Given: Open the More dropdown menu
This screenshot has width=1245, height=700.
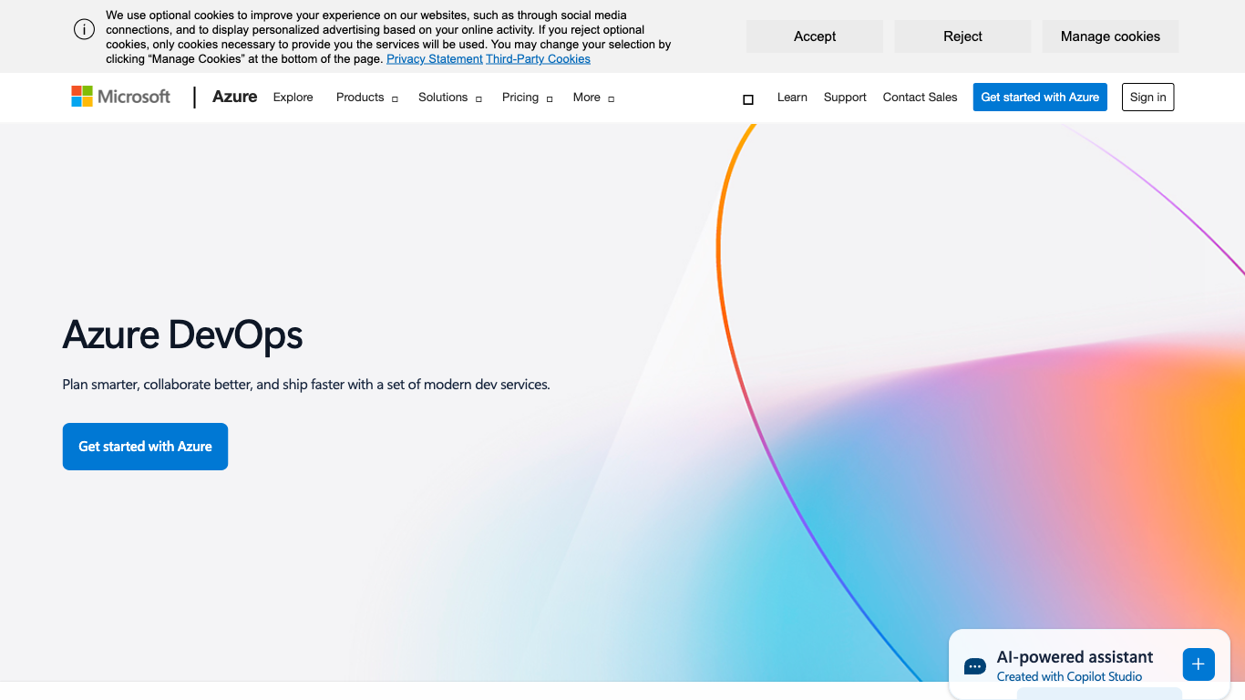Looking at the screenshot, I should (x=593, y=98).
